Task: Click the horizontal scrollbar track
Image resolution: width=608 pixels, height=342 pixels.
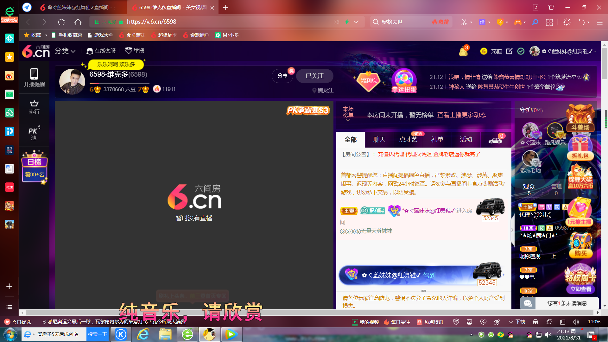Action: 310,313
